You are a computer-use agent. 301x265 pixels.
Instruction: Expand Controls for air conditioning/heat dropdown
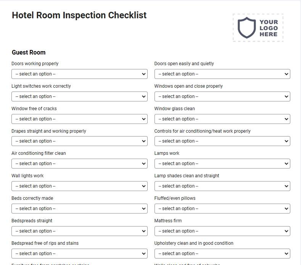(222, 141)
